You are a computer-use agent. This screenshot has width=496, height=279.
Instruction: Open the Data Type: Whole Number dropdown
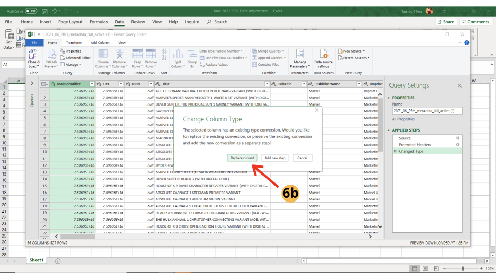[221, 51]
